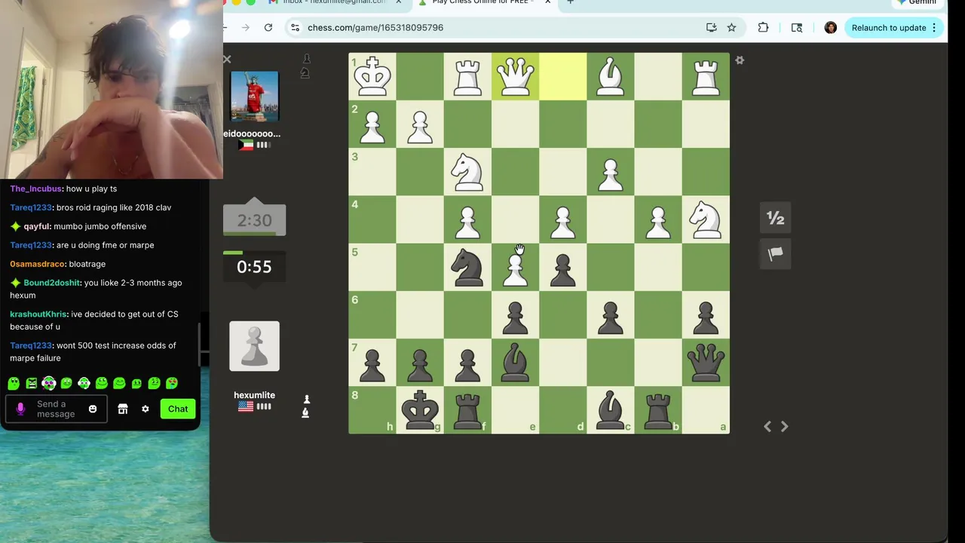965x543 pixels.
Task: Select the black rook on f8
Action: coord(467,410)
